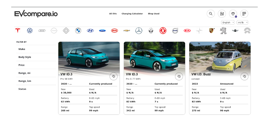
Task: Open the charging station calculator icon
Action: pos(222,14)
